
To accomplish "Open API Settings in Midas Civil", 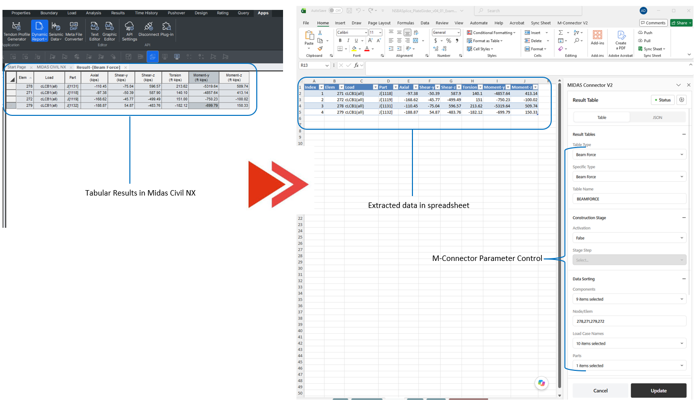I will pos(129,31).
